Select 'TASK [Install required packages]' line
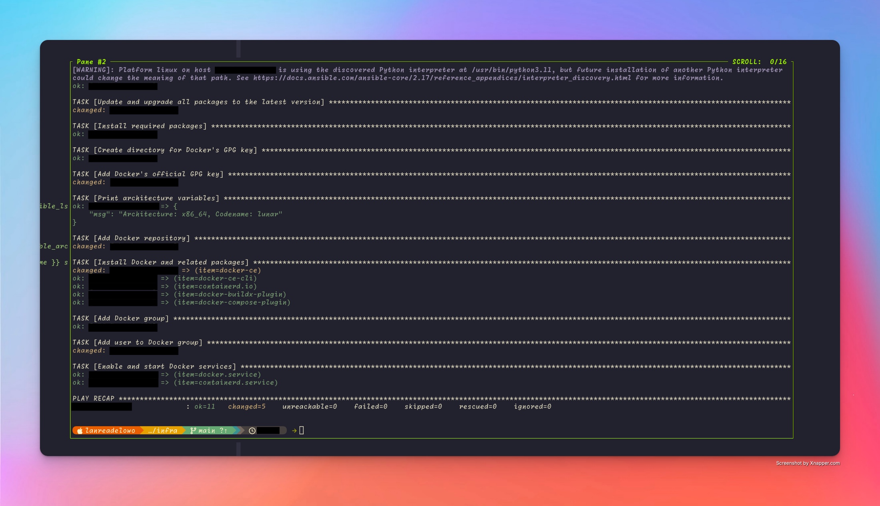The image size is (880, 506). pyautogui.click(x=432, y=126)
